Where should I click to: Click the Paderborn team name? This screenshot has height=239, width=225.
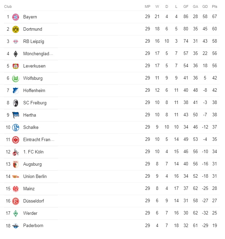[33, 226]
